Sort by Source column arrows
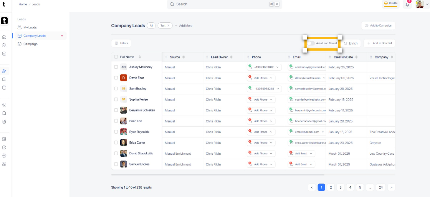Screen dimensions: 430x197 click(184, 57)
